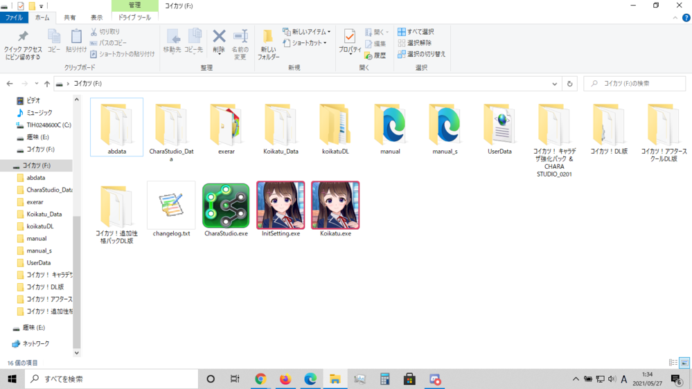Open the recent locations dropdown arrow

coord(36,83)
